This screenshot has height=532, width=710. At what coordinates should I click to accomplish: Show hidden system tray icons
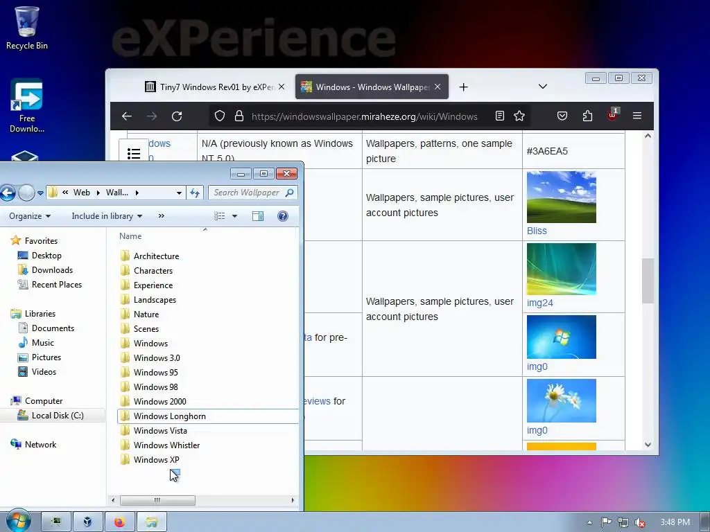pos(589,522)
